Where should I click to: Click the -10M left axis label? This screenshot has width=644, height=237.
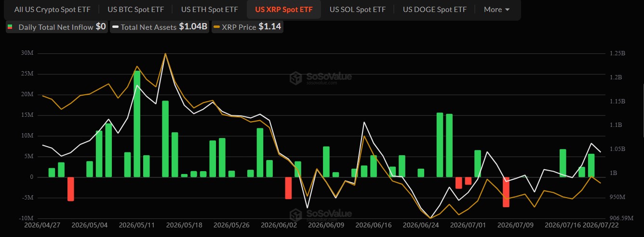click(26, 218)
